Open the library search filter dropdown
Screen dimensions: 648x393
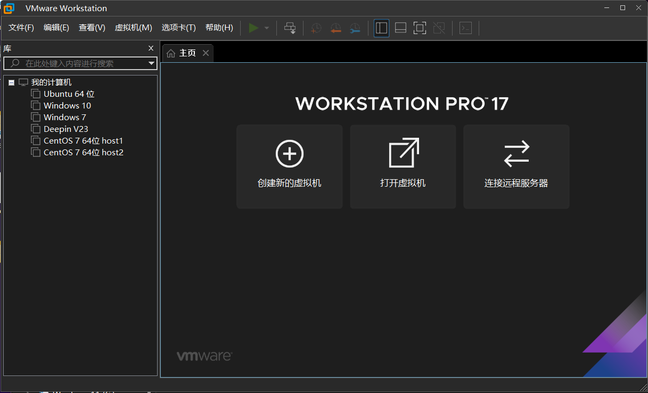pos(151,64)
